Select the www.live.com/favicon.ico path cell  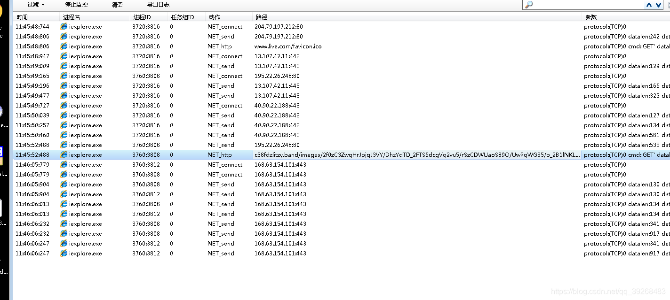tap(288, 46)
